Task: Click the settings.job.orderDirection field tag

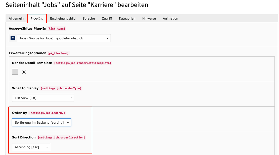Action: click(x=61, y=137)
